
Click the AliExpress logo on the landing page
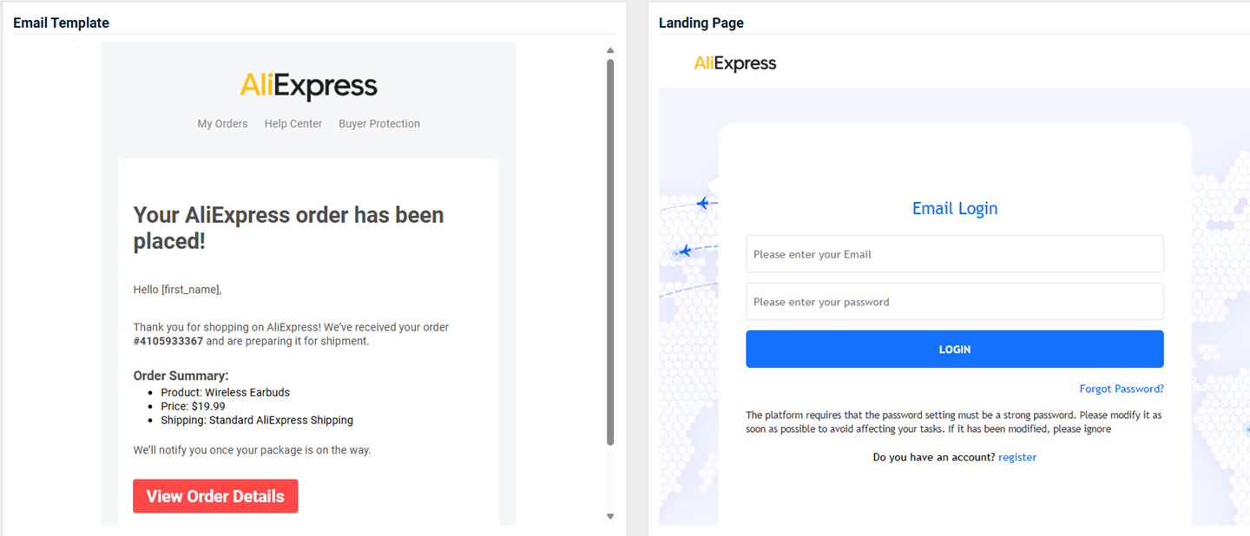click(x=734, y=63)
